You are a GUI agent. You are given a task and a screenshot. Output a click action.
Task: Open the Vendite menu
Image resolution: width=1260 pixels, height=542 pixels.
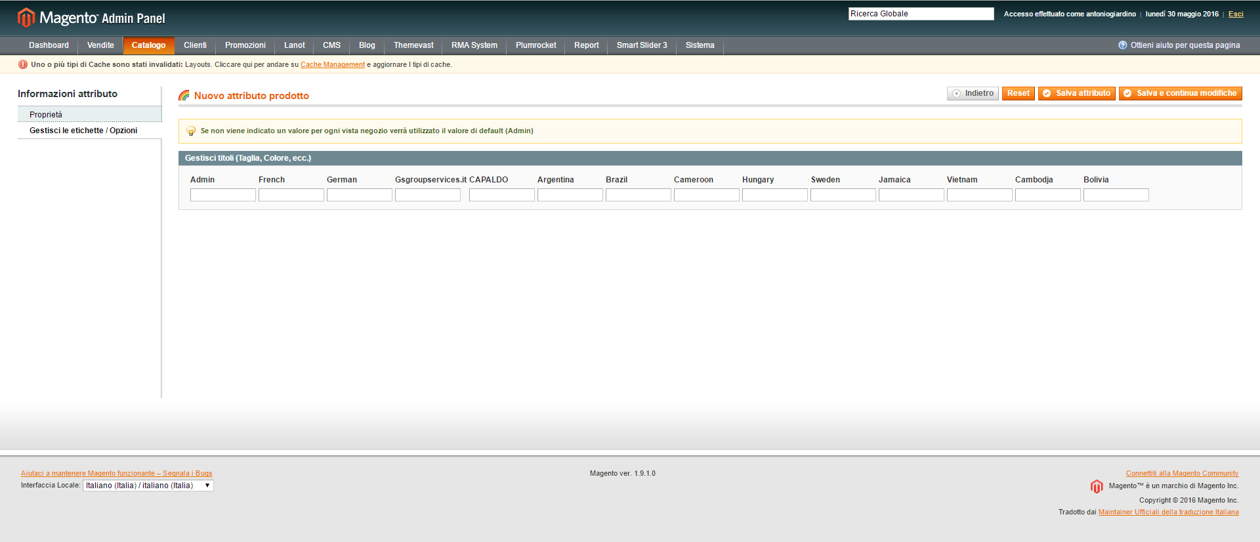tap(100, 45)
